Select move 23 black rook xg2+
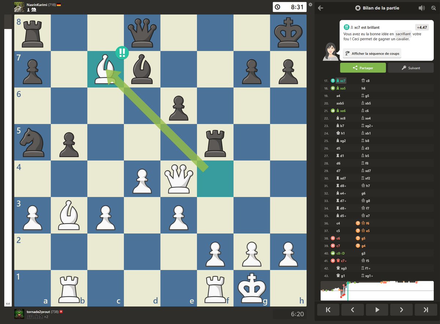This screenshot has height=324, width=440. [x=367, y=126]
